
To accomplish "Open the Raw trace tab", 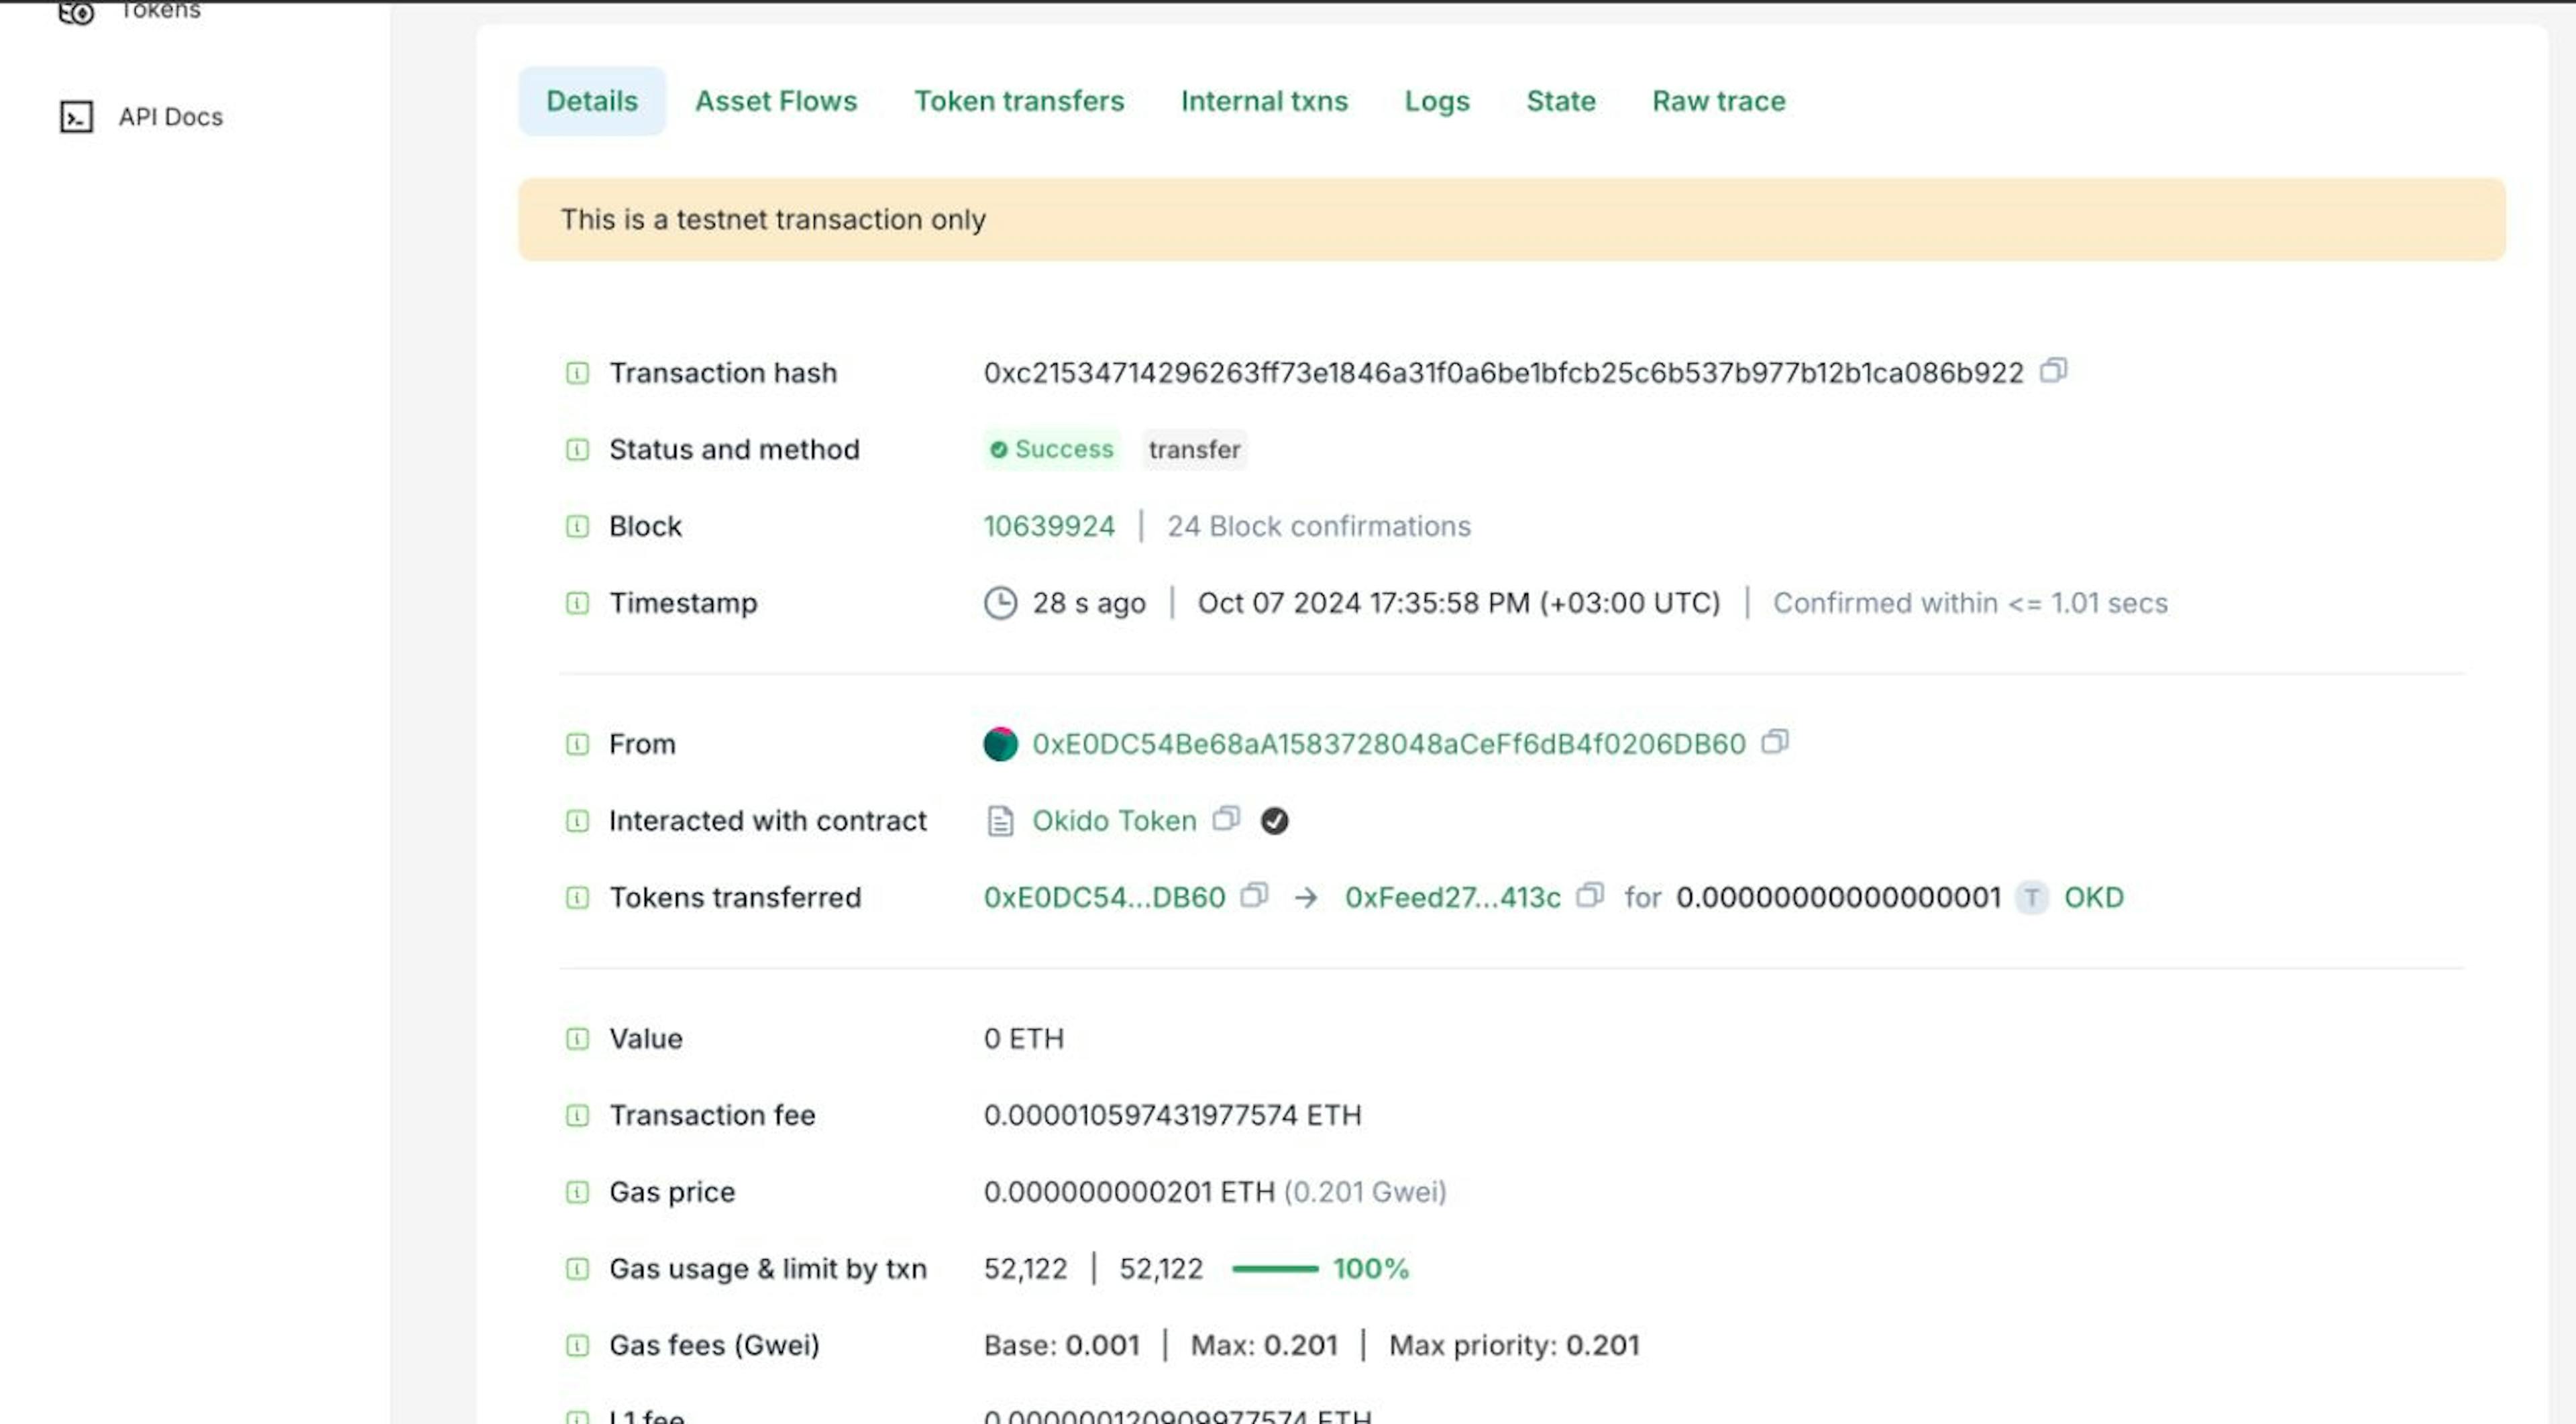I will coord(1719,100).
